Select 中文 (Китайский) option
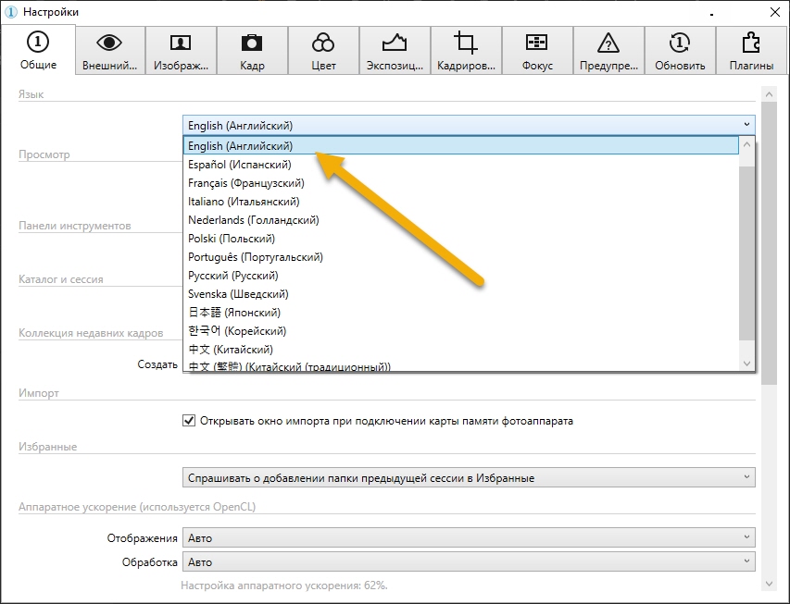790x604 pixels. point(460,350)
